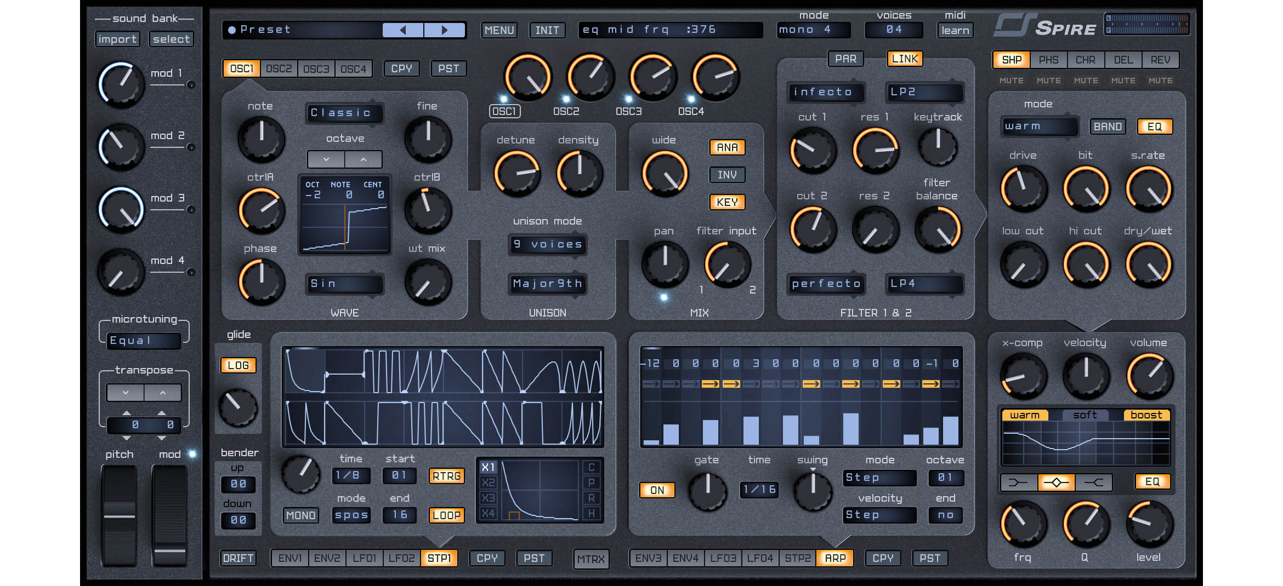Select the low shelf EQ shape icon
Viewport: 1283px width, 586px height.
tap(1019, 482)
